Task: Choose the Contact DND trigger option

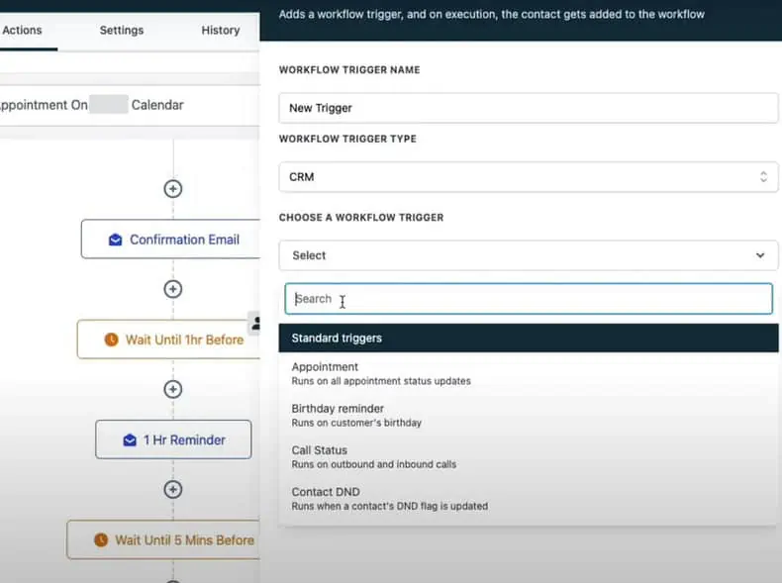Action: point(529,499)
